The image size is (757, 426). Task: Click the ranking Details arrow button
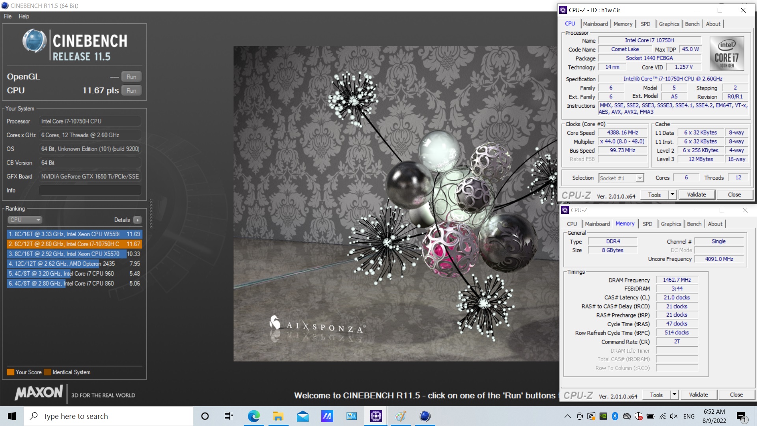point(137,220)
